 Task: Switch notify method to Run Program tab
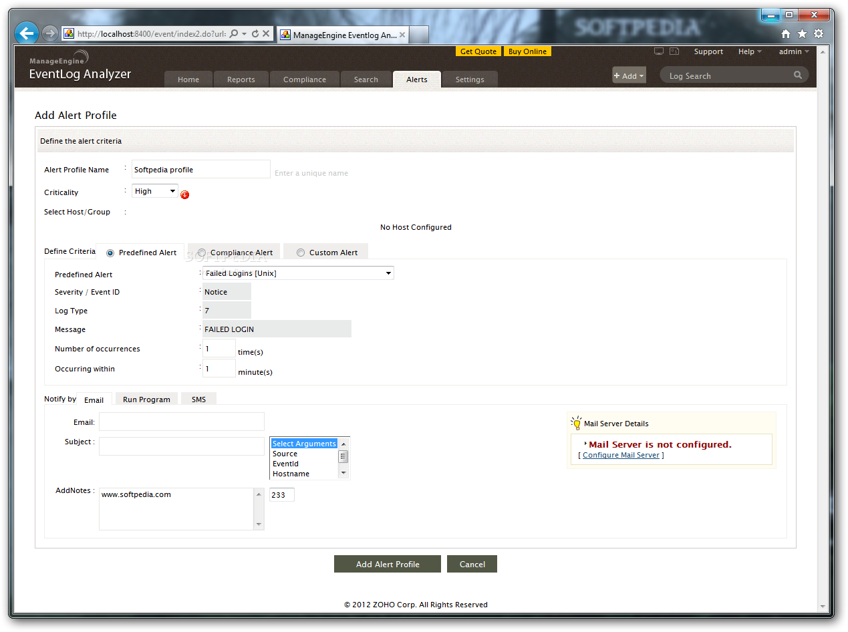[x=146, y=400]
